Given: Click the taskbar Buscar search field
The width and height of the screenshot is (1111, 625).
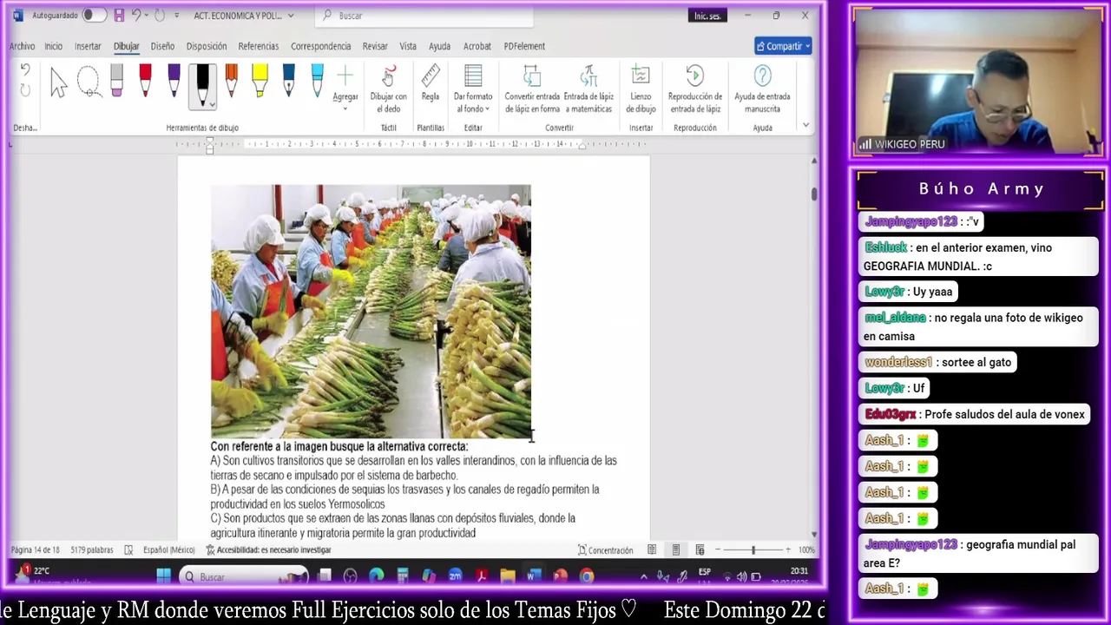Looking at the screenshot, I should point(245,576).
